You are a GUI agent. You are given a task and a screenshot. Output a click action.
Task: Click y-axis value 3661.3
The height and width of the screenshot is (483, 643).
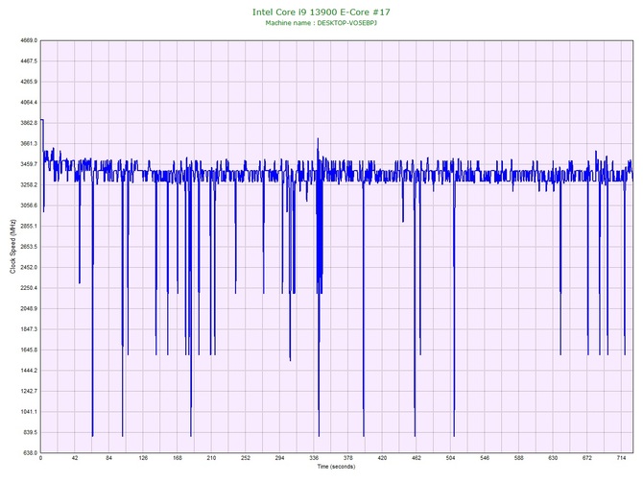pos(29,144)
